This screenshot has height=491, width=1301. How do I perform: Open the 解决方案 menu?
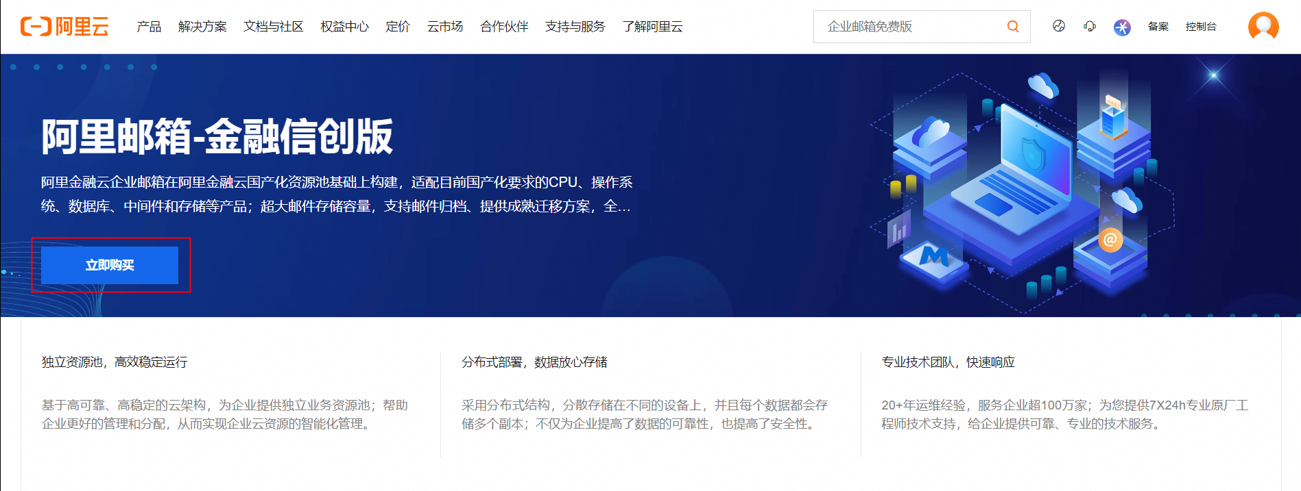click(202, 27)
